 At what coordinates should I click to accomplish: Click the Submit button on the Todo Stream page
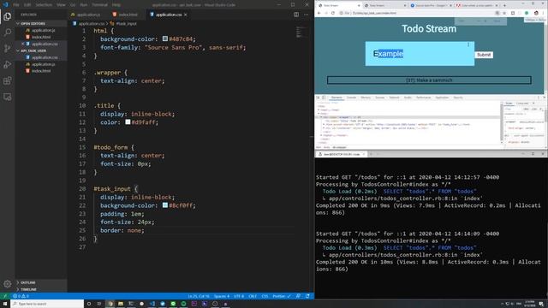pos(484,55)
